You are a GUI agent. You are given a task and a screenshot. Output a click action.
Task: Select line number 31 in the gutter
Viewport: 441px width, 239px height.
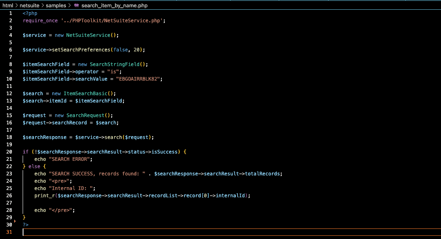tap(9, 232)
